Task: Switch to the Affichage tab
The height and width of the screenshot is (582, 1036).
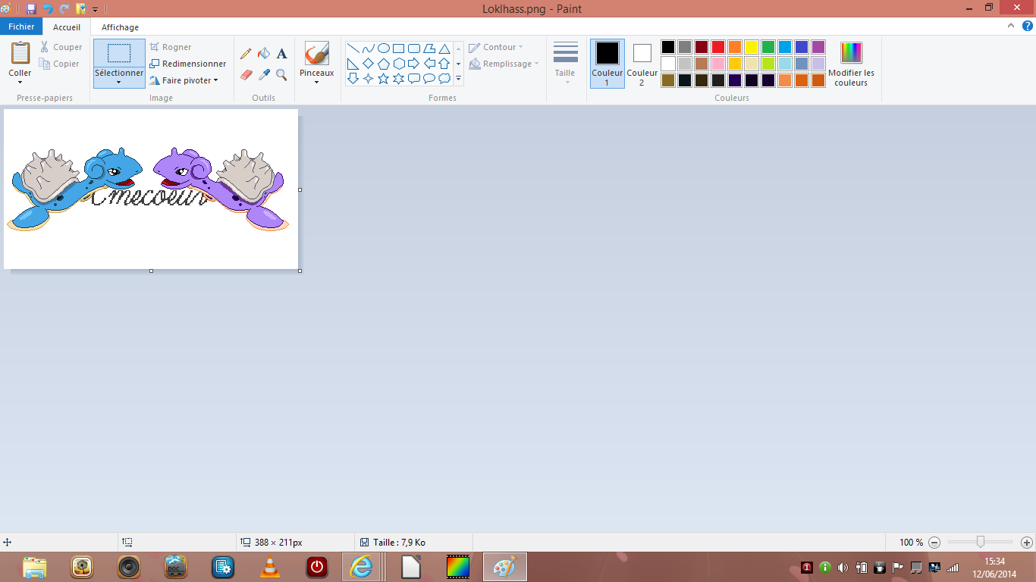Action: click(120, 27)
